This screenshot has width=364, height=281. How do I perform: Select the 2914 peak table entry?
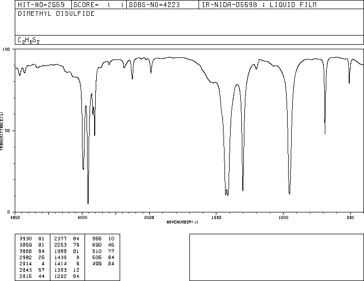[25, 264]
